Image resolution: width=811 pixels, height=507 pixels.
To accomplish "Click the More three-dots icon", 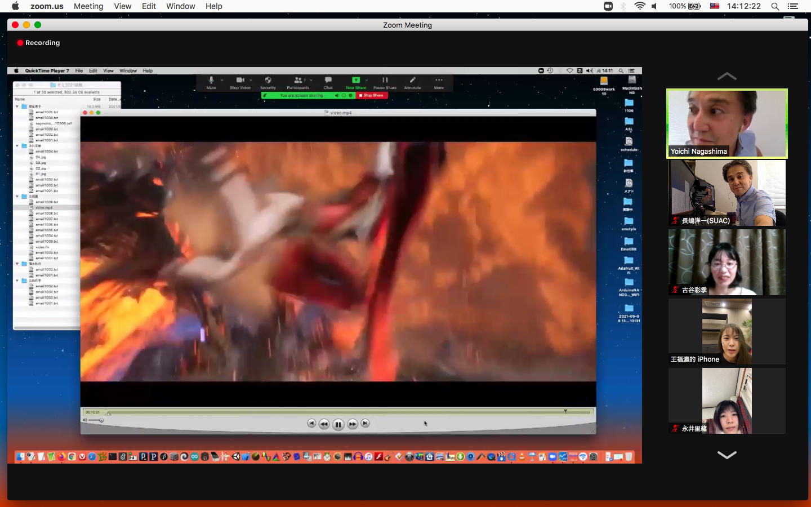I will (x=439, y=81).
